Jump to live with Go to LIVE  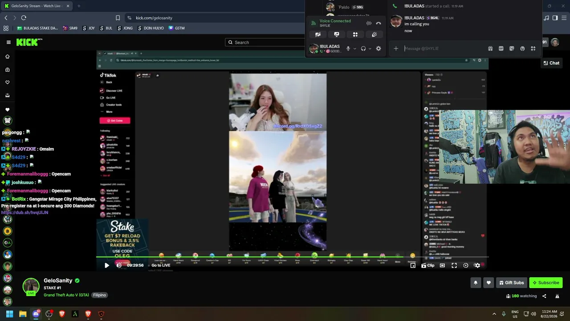coord(161,265)
